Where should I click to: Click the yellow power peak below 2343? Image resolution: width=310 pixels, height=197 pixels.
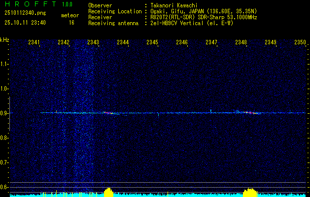(x=108, y=192)
